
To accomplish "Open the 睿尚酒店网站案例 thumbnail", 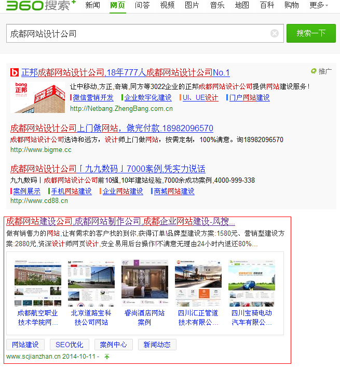I will coord(144,285).
